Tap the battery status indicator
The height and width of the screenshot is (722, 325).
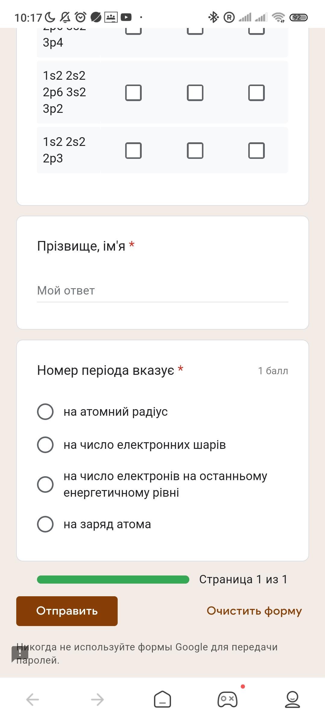click(x=298, y=17)
